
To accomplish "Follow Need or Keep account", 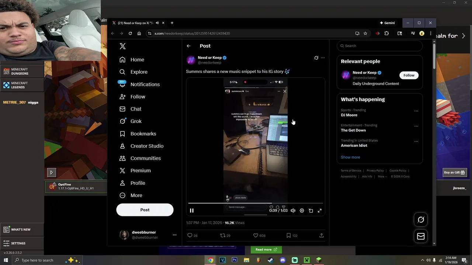I will (409, 75).
